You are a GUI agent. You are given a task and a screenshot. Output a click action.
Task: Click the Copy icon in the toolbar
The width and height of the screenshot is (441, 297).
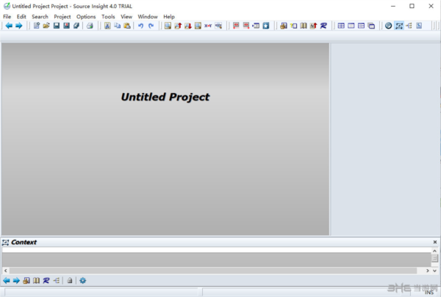tap(118, 26)
